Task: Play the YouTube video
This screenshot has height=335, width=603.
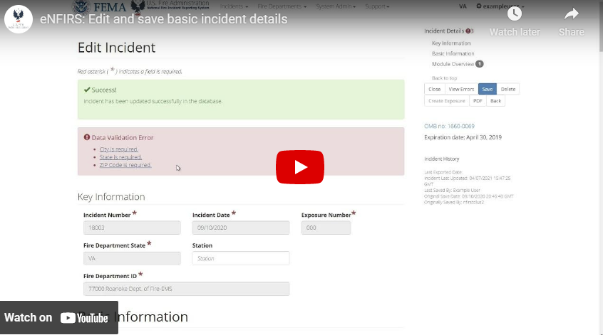Action: point(300,167)
